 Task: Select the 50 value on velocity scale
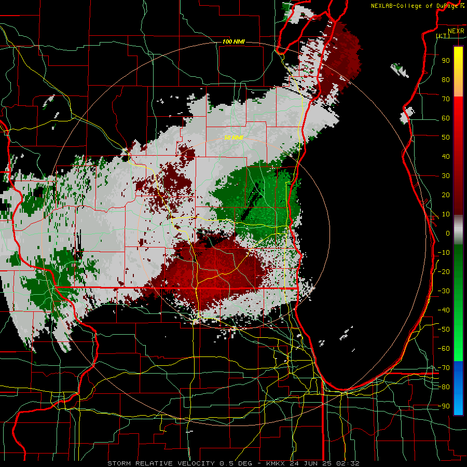tap(446, 138)
